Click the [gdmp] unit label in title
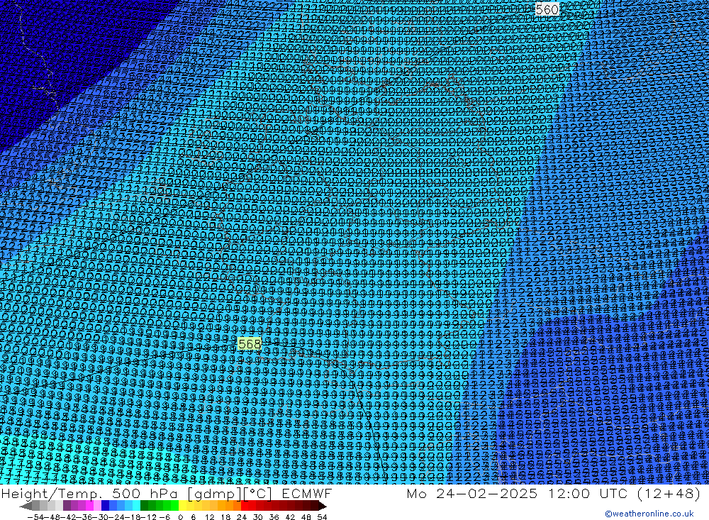 click(215, 494)
